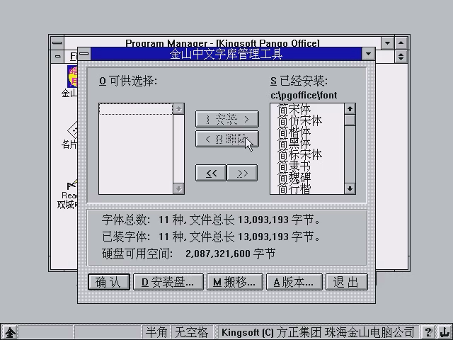Click available fonts list scroll-up arrow
Viewport: 453px width, 340px height.
pos(178,109)
